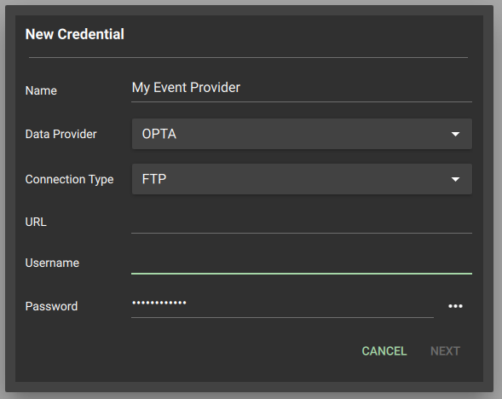Click the greyed-out NEXT button
Screen dimensions: 502x399
tap(446, 351)
